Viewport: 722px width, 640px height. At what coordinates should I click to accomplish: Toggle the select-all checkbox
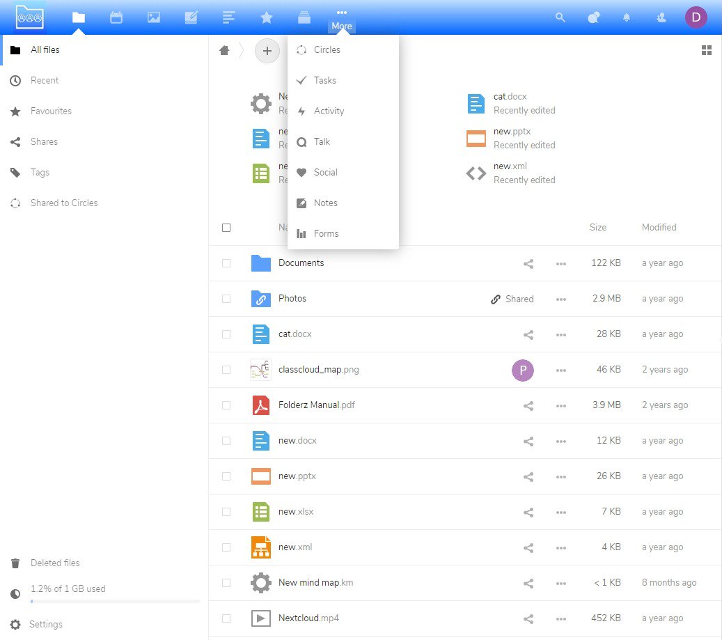[x=226, y=228]
